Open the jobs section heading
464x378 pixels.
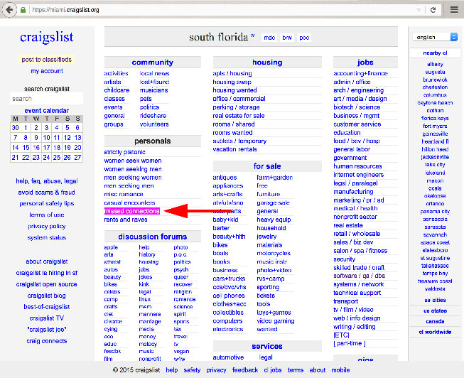[x=365, y=63]
